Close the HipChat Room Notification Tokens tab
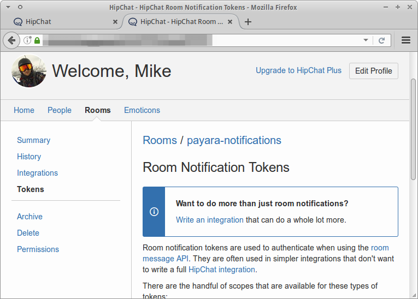 [230, 22]
